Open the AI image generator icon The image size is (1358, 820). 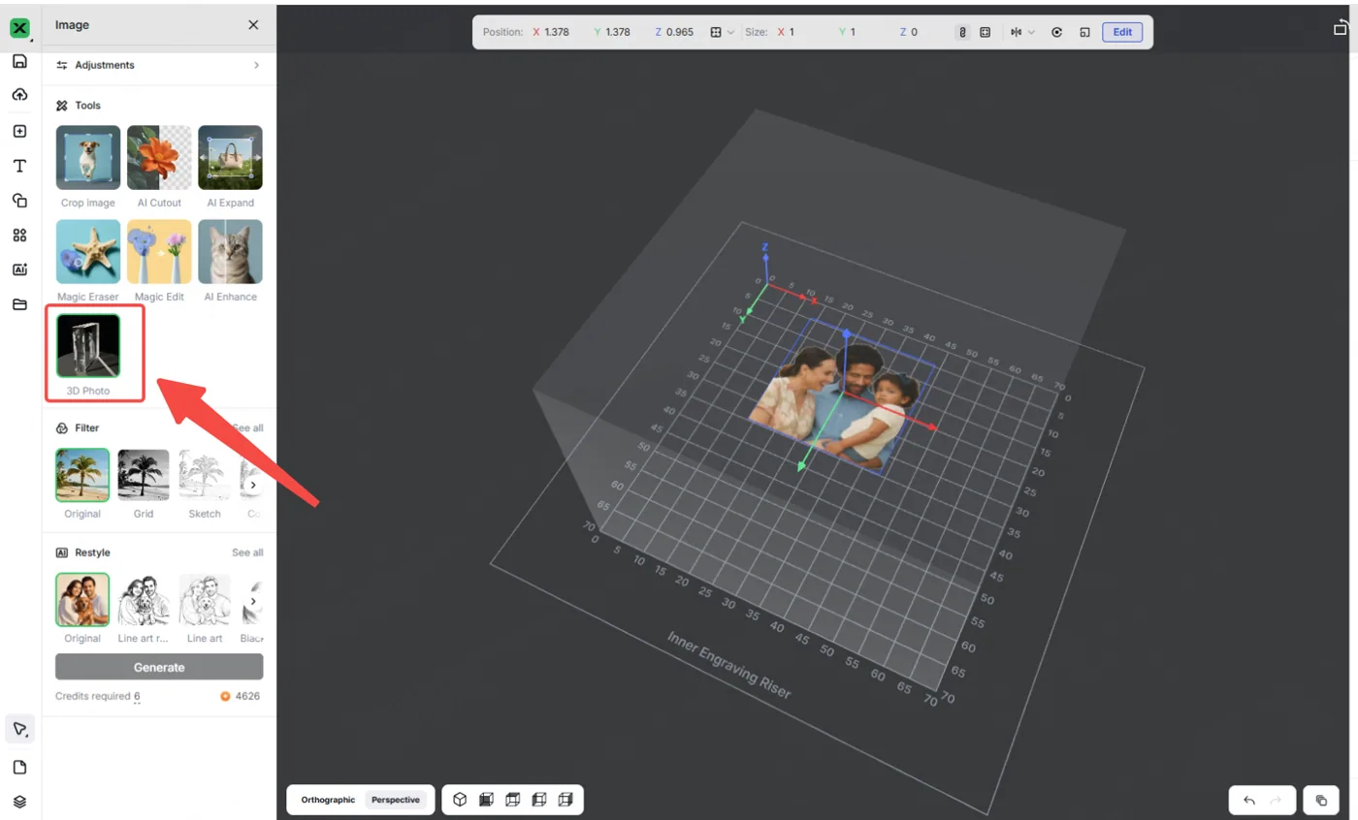(19, 269)
